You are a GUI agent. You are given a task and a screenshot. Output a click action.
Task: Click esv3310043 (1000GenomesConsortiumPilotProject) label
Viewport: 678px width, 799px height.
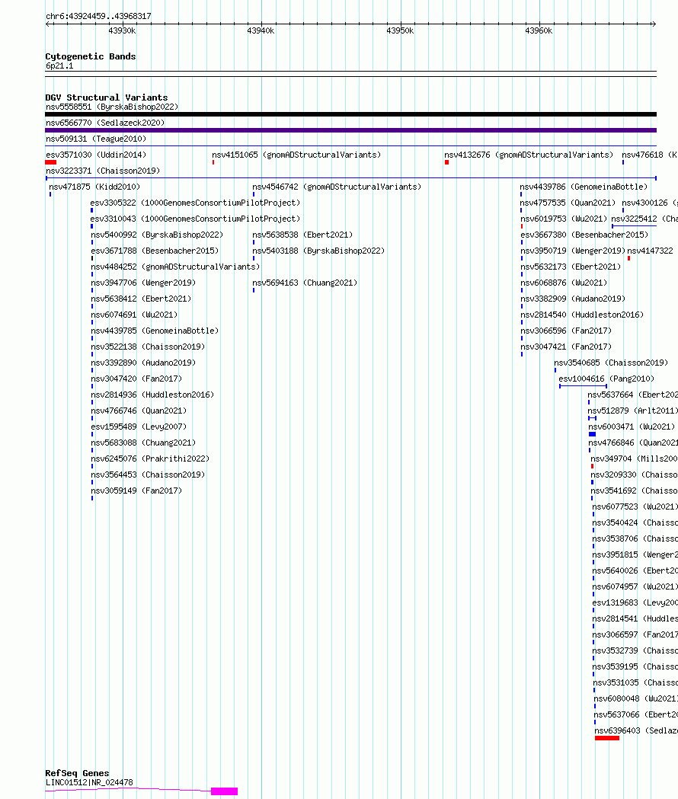(195, 219)
